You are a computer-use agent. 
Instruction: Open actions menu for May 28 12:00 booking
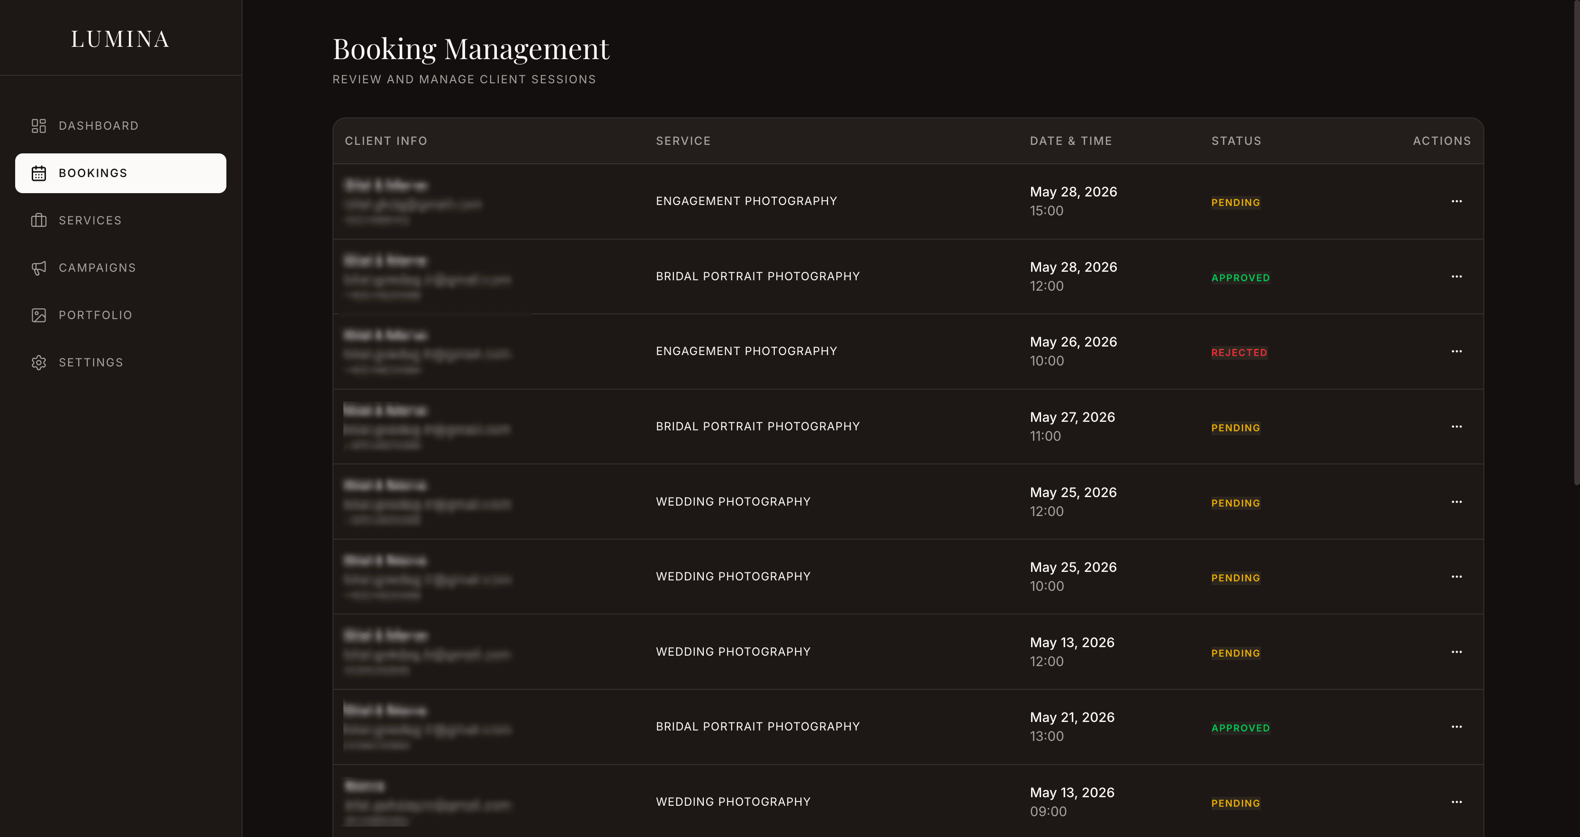coord(1457,276)
